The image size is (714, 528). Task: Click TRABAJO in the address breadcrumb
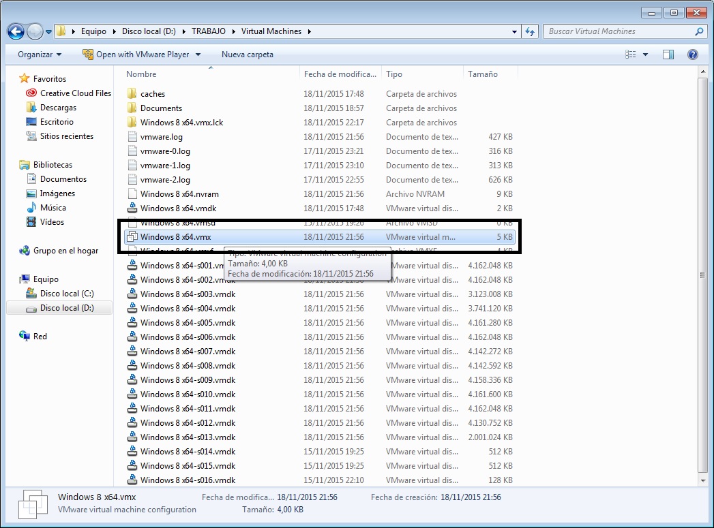pos(208,31)
